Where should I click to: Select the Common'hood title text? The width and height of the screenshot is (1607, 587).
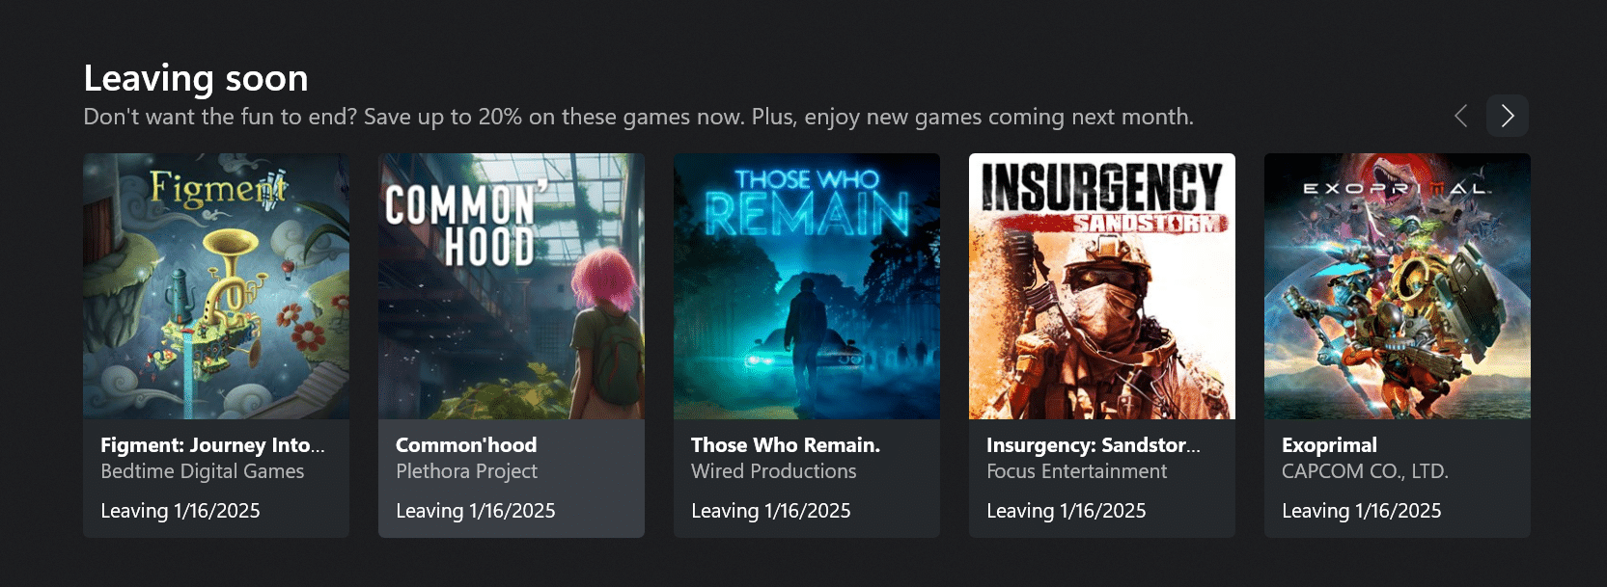pyautogui.click(x=466, y=445)
